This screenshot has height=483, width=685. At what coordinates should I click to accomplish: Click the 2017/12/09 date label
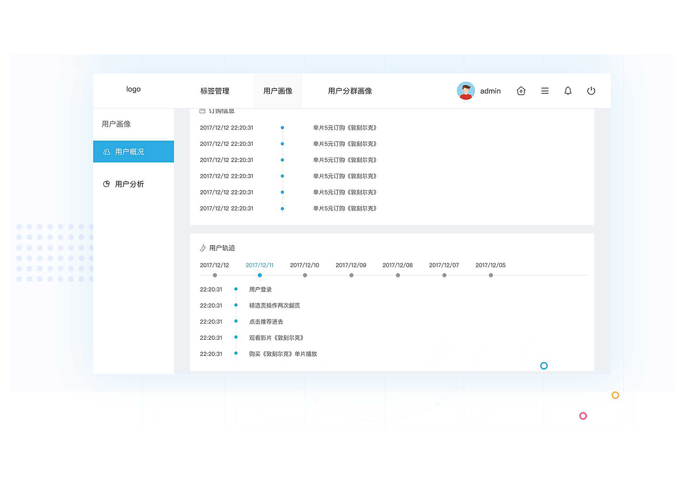[351, 265]
